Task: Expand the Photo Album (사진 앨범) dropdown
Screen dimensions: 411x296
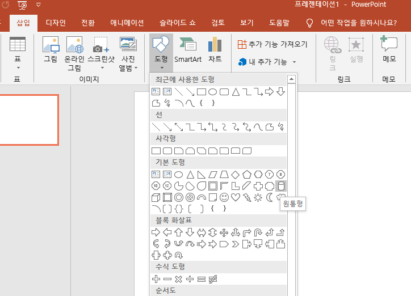Action: (128, 53)
